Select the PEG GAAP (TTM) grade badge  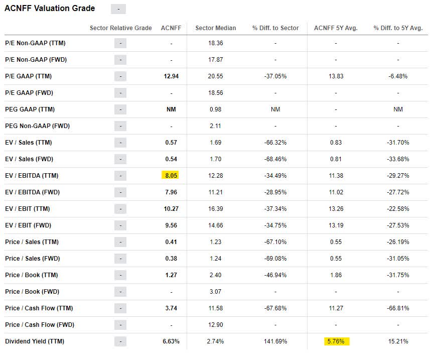click(x=120, y=109)
